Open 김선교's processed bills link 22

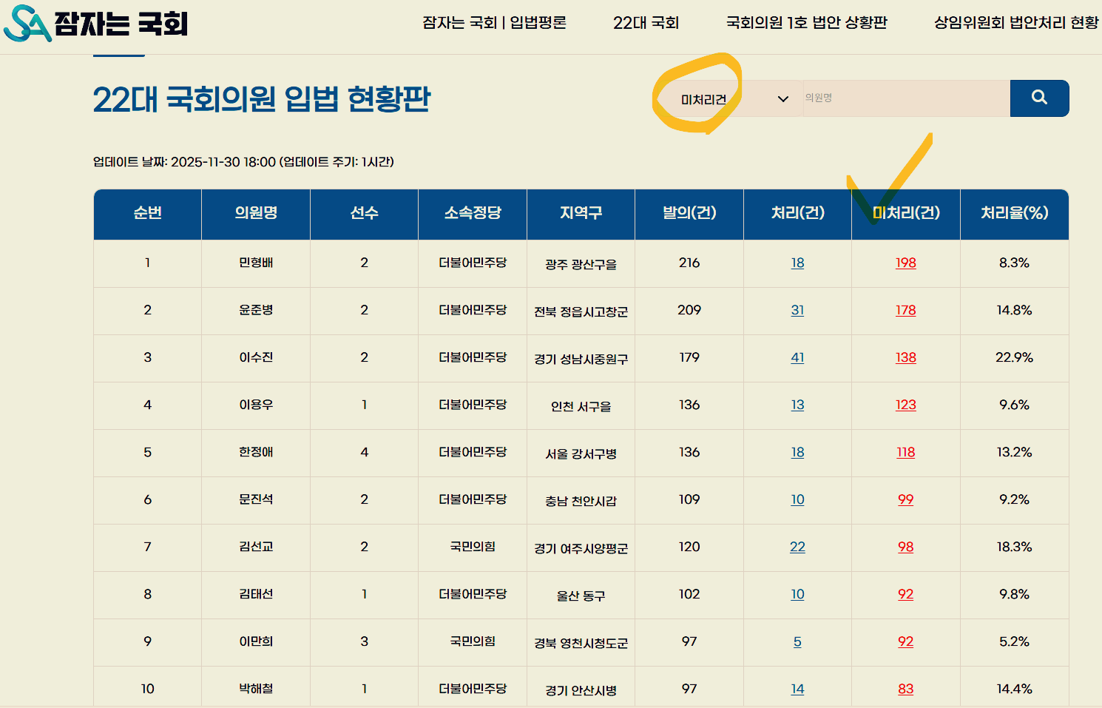[x=797, y=547]
